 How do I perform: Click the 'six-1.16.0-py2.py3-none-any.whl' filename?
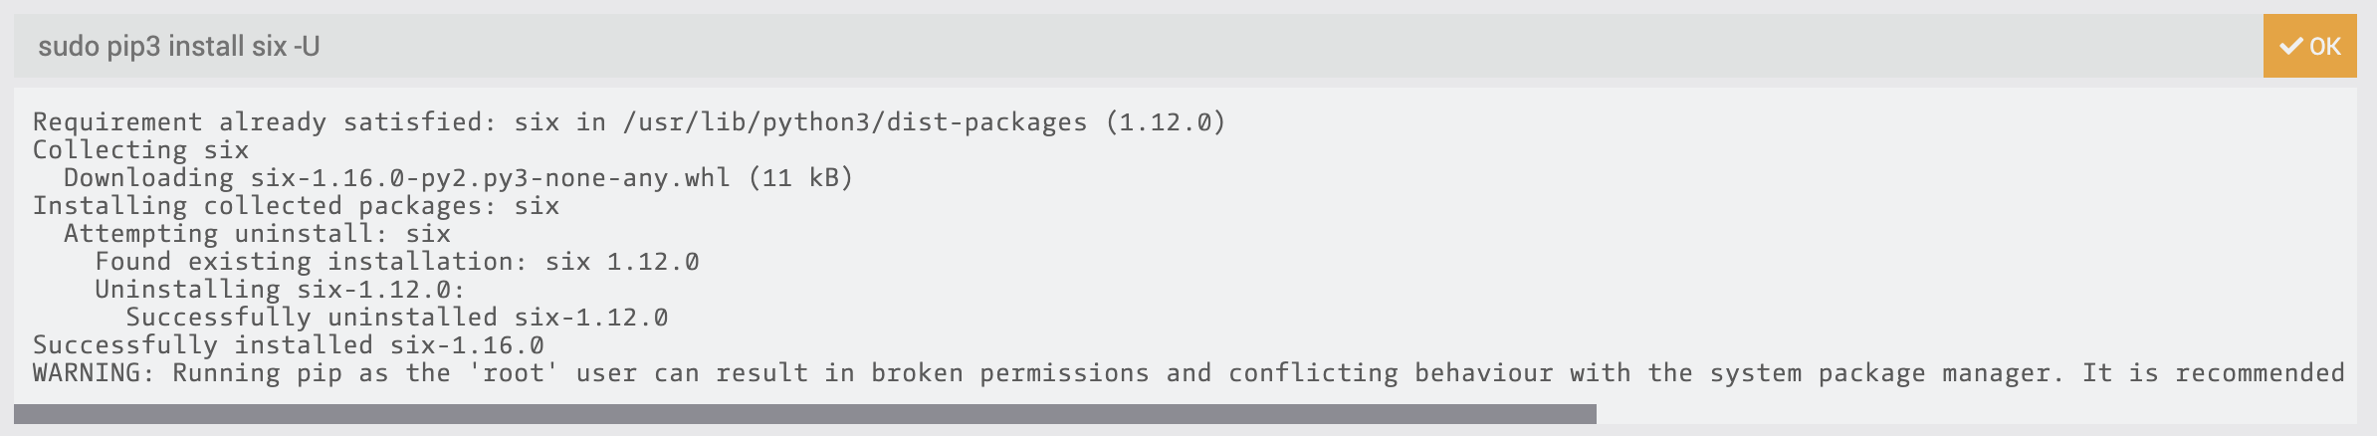pyautogui.click(x=491, y=178)
